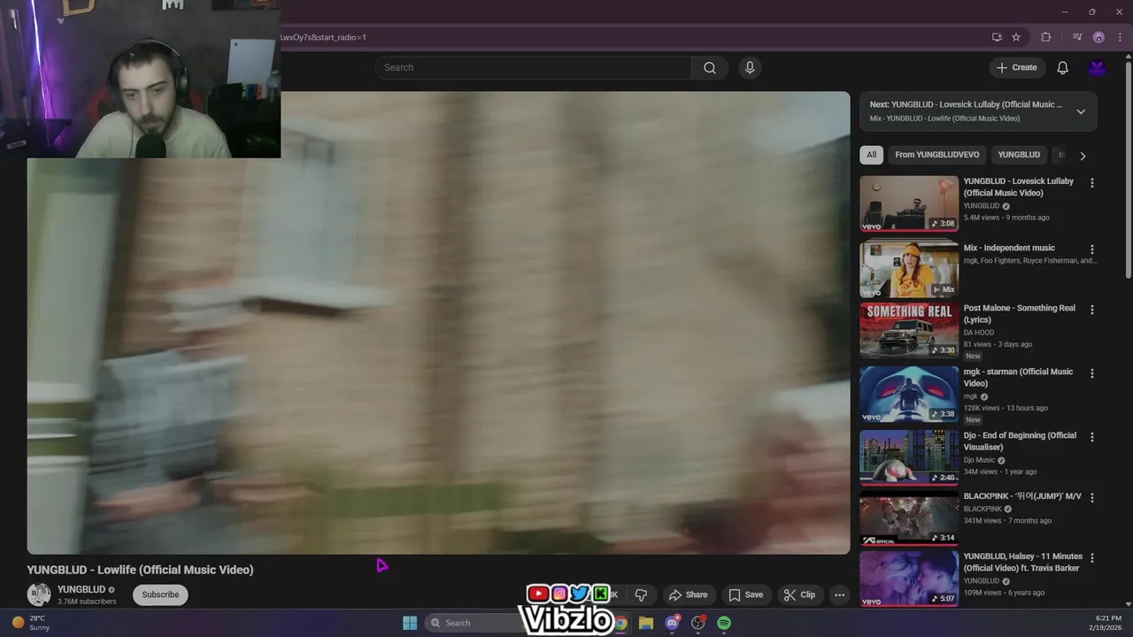
Task: Open title 'Djo - End of Beginning (Official Visualiser)'
Action: 1020,441
